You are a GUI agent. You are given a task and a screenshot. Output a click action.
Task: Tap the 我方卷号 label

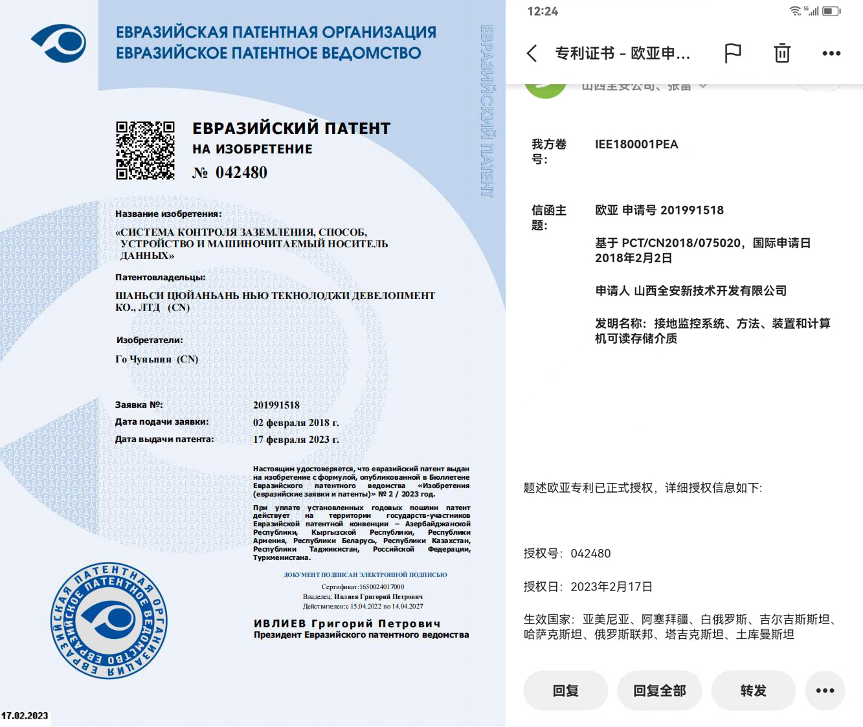point(549,151)
